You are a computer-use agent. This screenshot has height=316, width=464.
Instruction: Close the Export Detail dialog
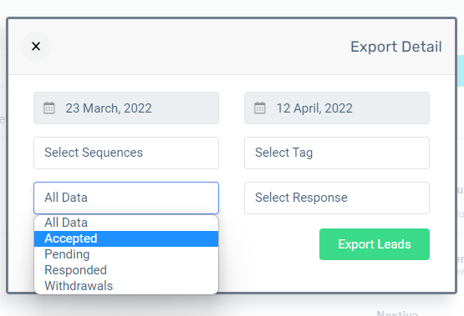pyautogui.click(x=36, y=47)
